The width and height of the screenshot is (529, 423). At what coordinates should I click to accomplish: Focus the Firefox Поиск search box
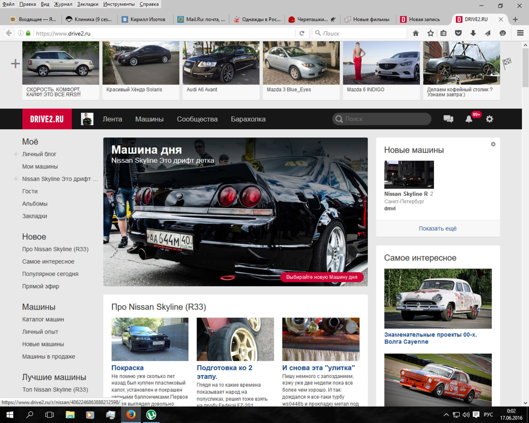[360, 33]
